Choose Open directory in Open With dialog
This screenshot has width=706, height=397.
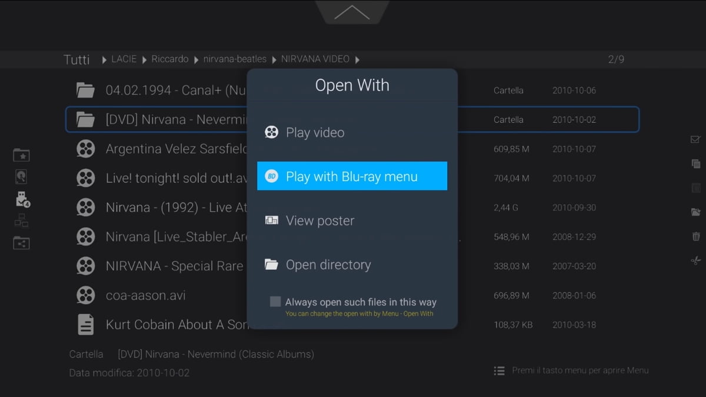click(352, 265)
